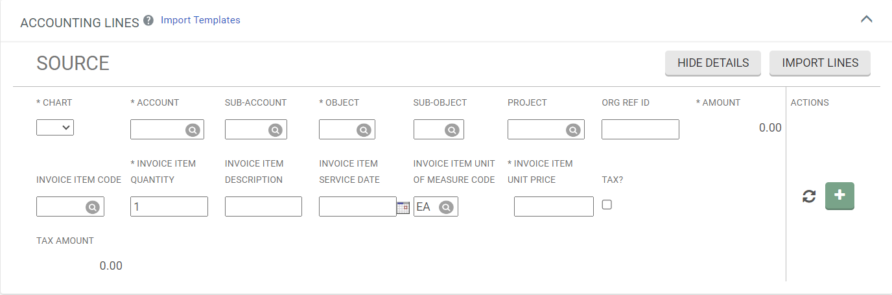Screen dimensions: 892x295
Task: Click the Import Lines button
Action: tap(820, 63)
